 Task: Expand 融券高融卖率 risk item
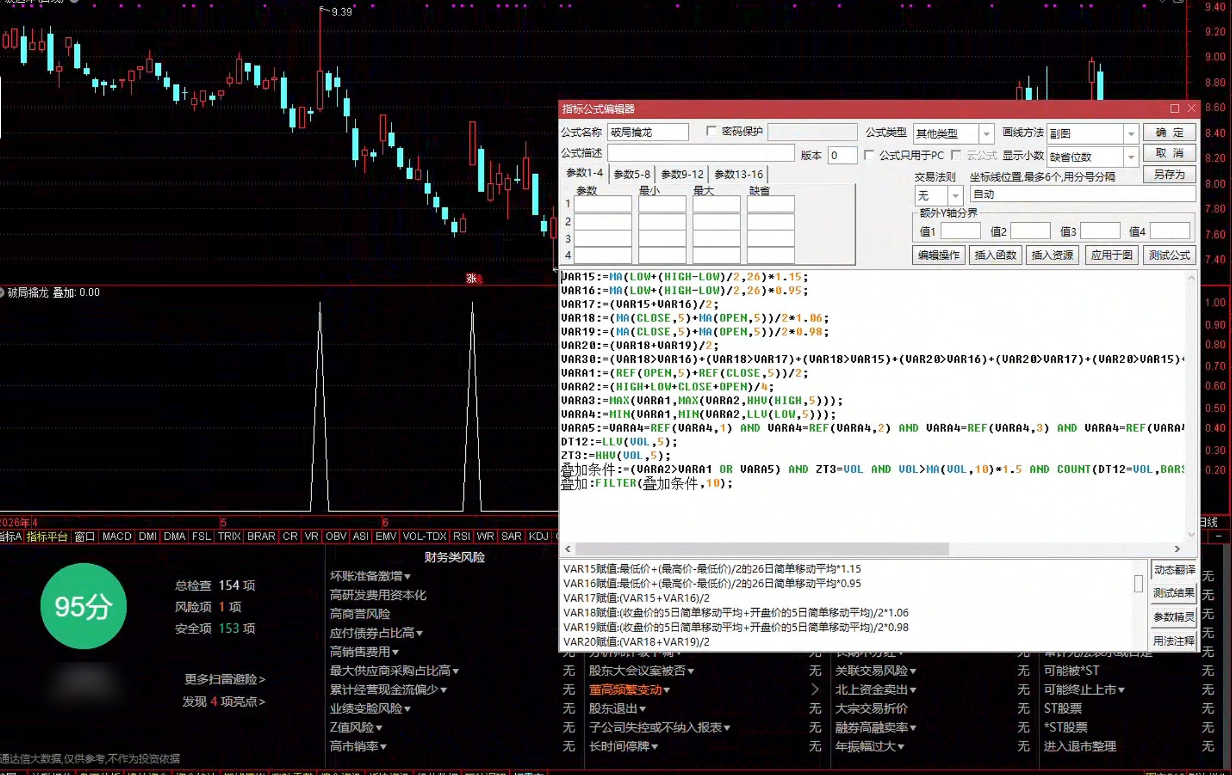pos(876,728)
